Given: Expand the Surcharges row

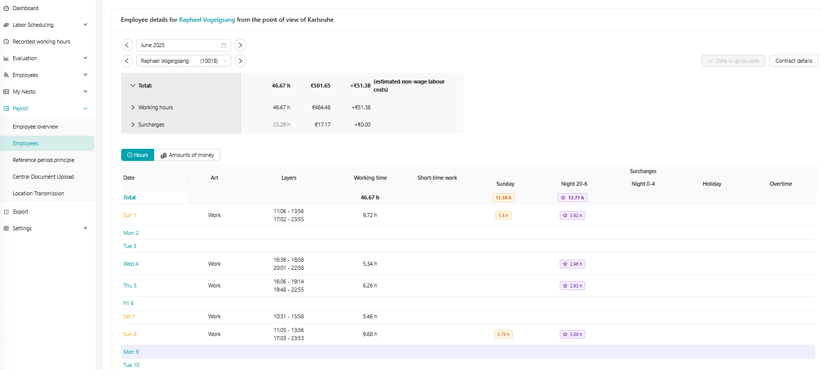Looking at the screenshot, I should coord(133,125).
